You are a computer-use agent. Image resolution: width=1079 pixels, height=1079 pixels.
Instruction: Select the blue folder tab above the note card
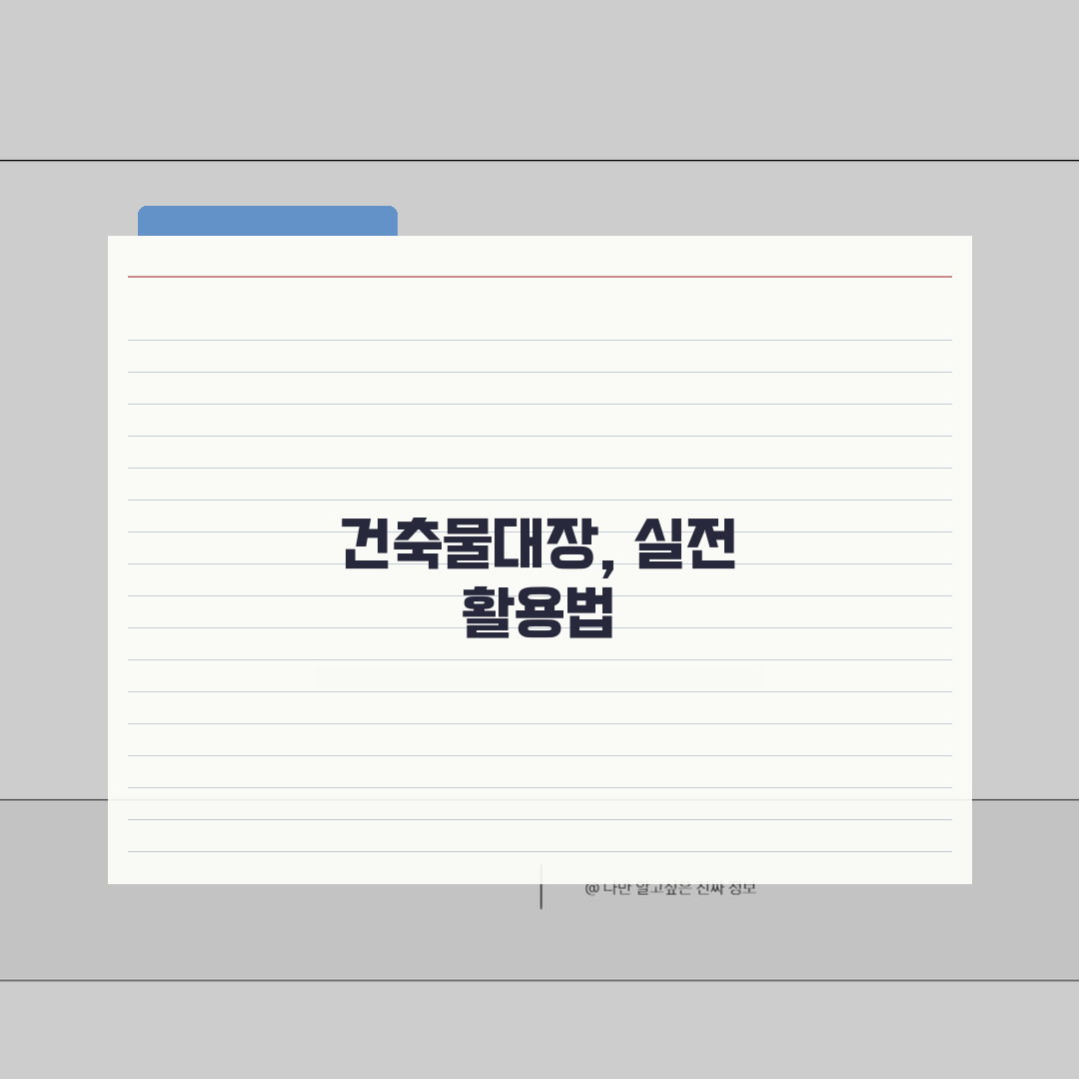click(x=268, y=221)
